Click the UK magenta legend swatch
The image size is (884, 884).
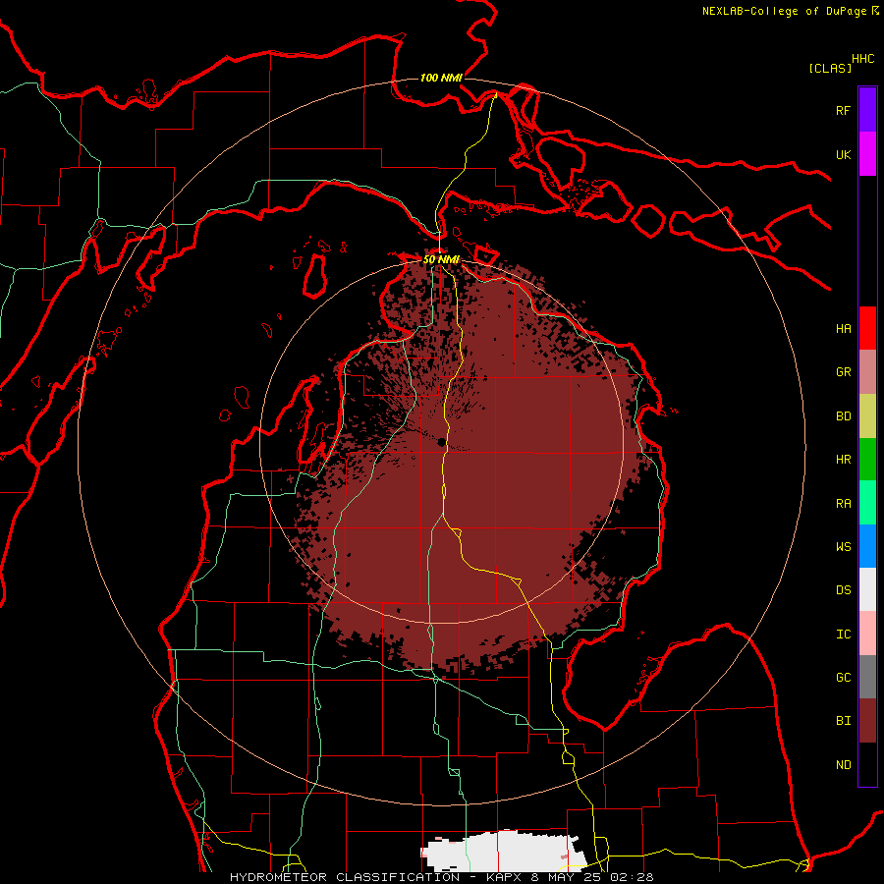coord(867,154)
